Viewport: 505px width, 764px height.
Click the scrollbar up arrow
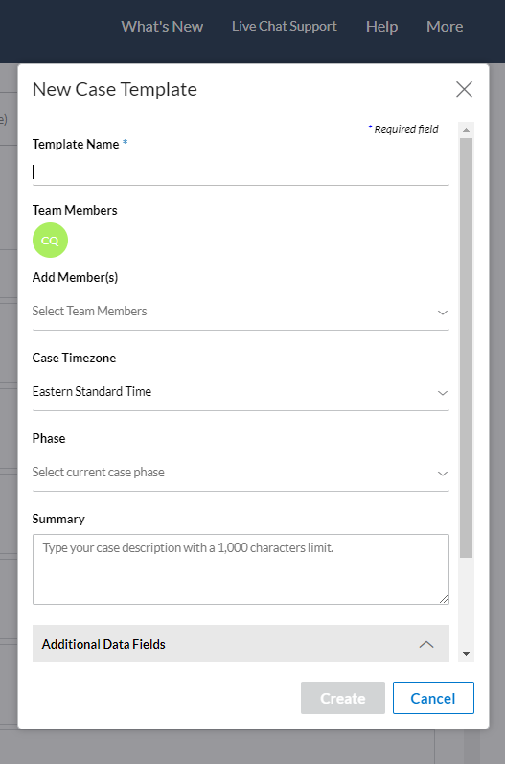coord(466,130)
